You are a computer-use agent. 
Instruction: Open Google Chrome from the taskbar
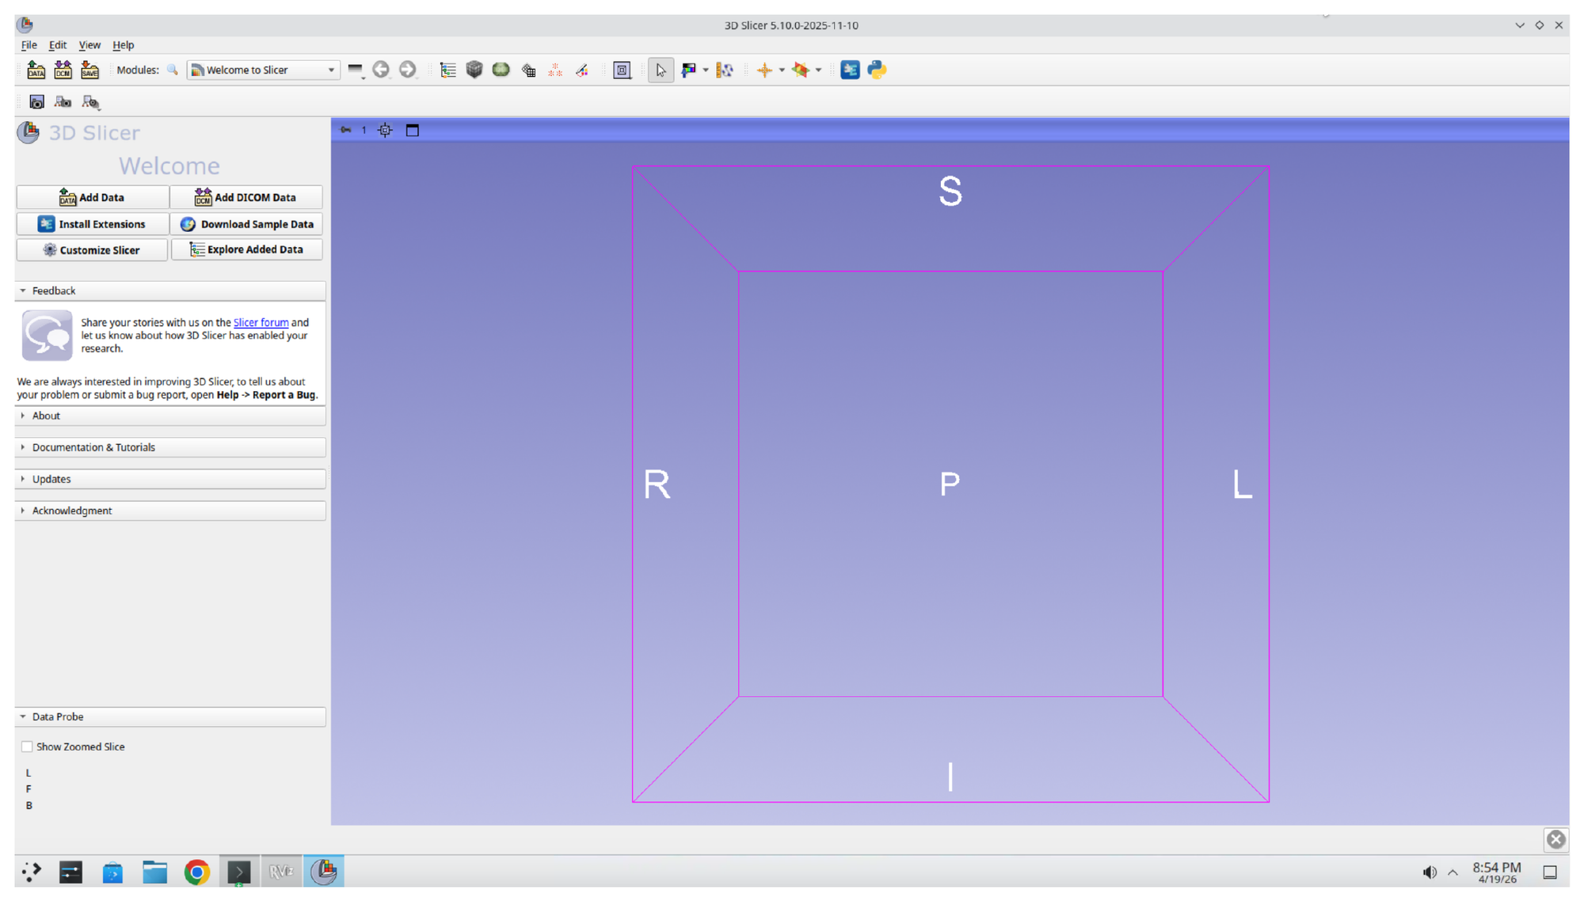[x=196, y=871]
